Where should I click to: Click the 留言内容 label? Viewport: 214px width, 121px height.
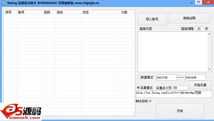pyautogui.click(x=146, y=29)
